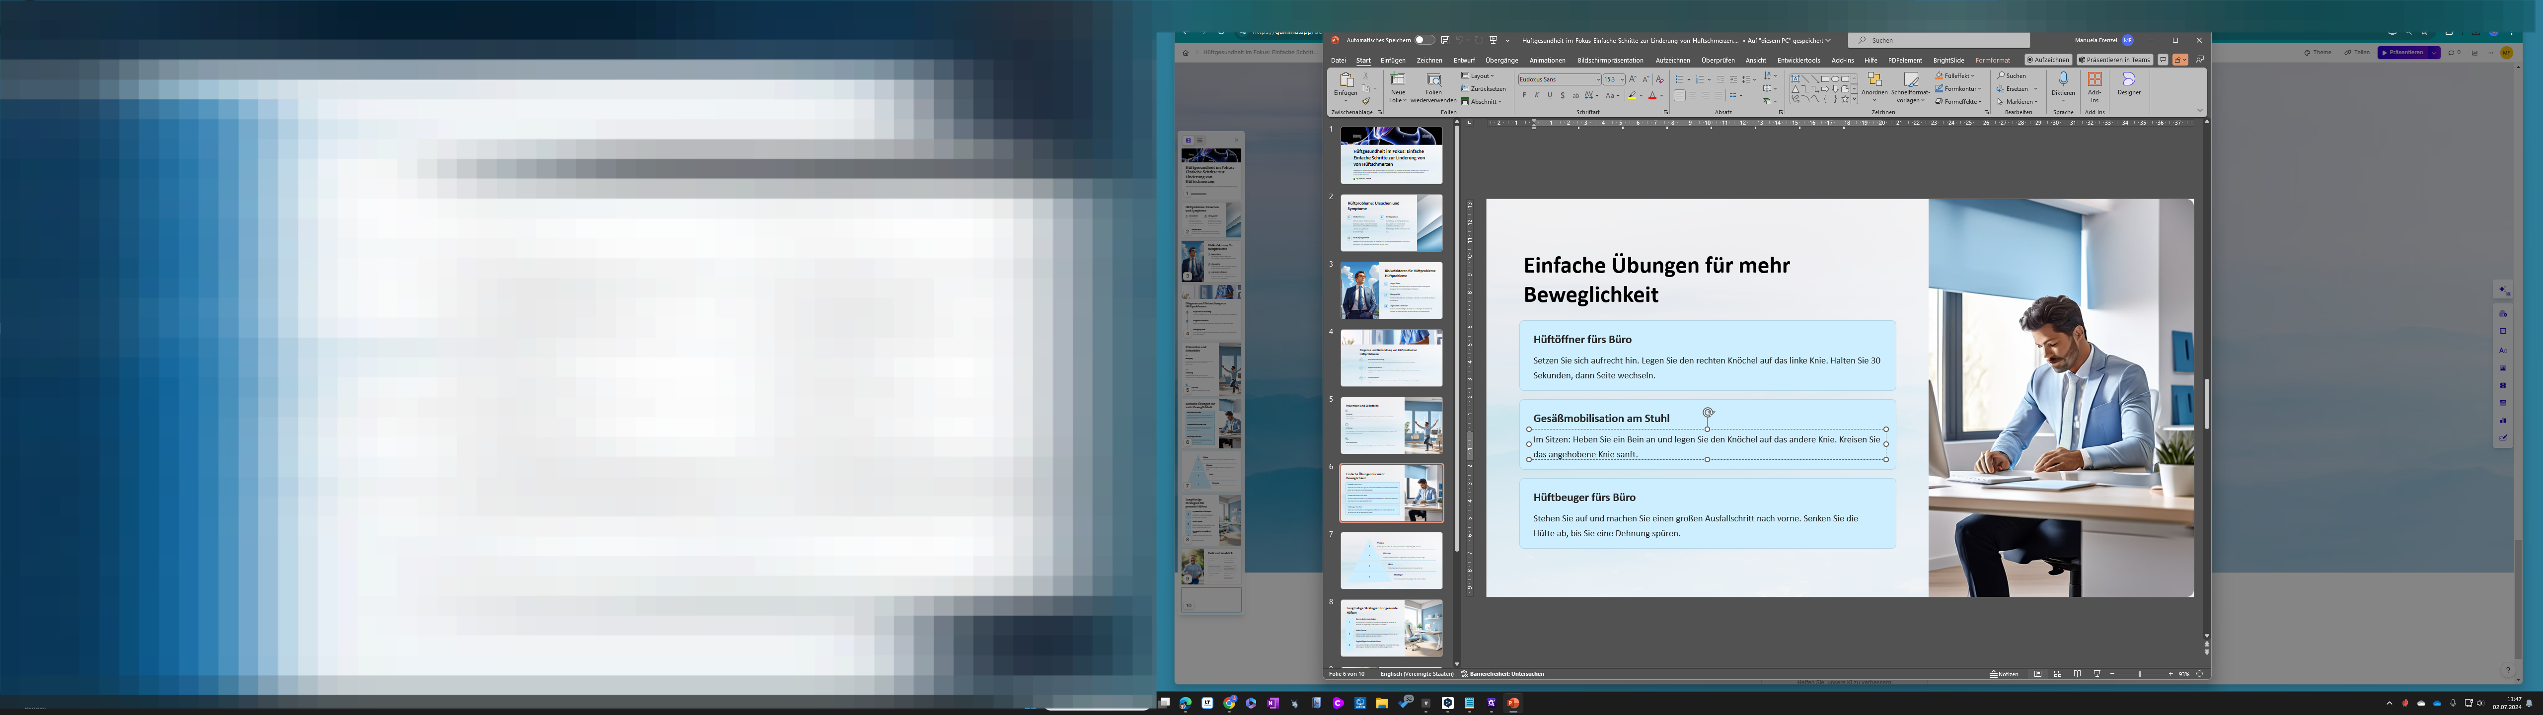Toggle left text alignment button
Image resolution: width=2543 pixels, height=715 pixels.
point(1680,96)
